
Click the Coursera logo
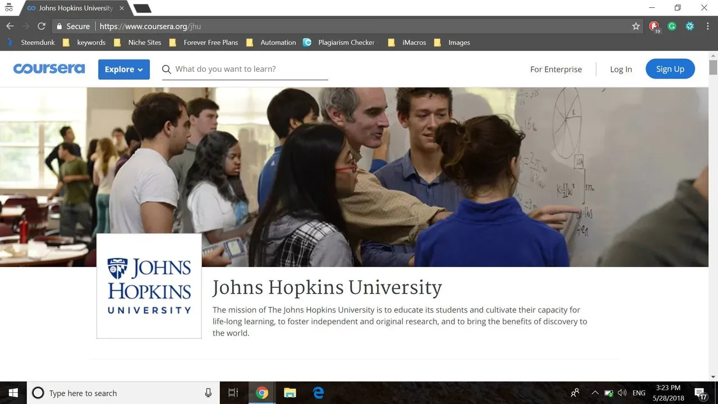[49, 68]
